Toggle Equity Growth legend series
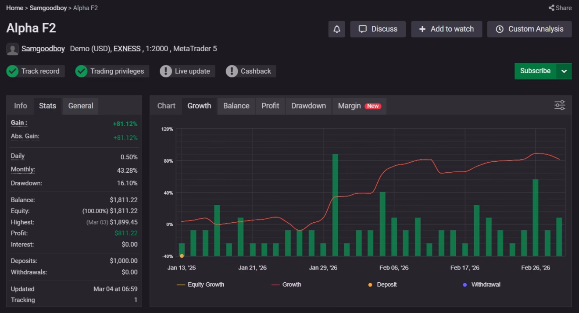 tap(200, 285)
